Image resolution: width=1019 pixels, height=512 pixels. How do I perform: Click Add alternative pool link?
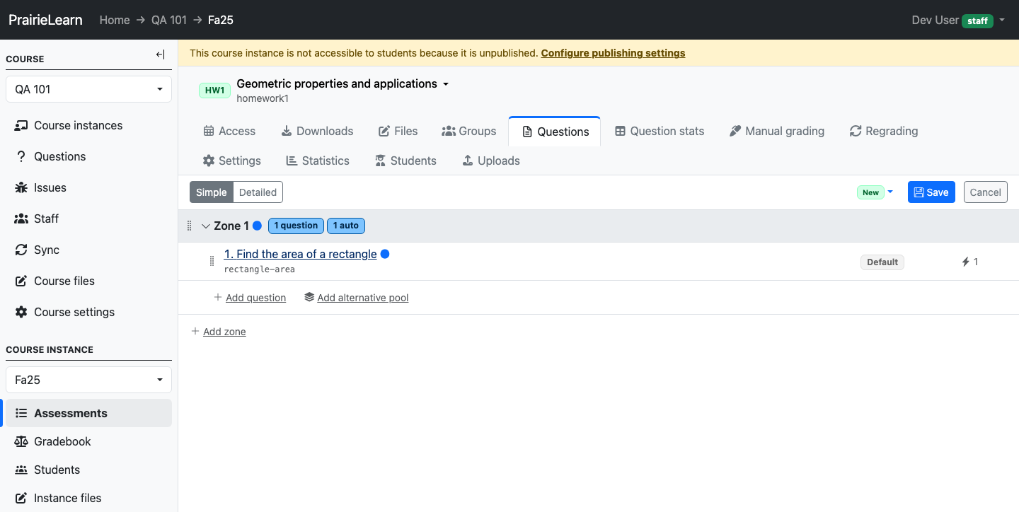tap(363, 298)
